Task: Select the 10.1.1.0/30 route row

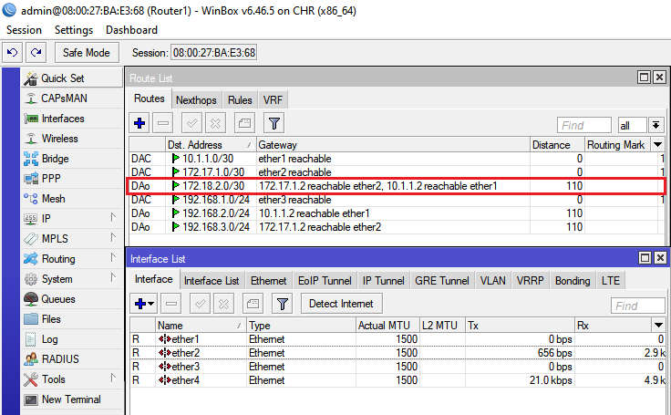Action: click(x=397, y=159)
